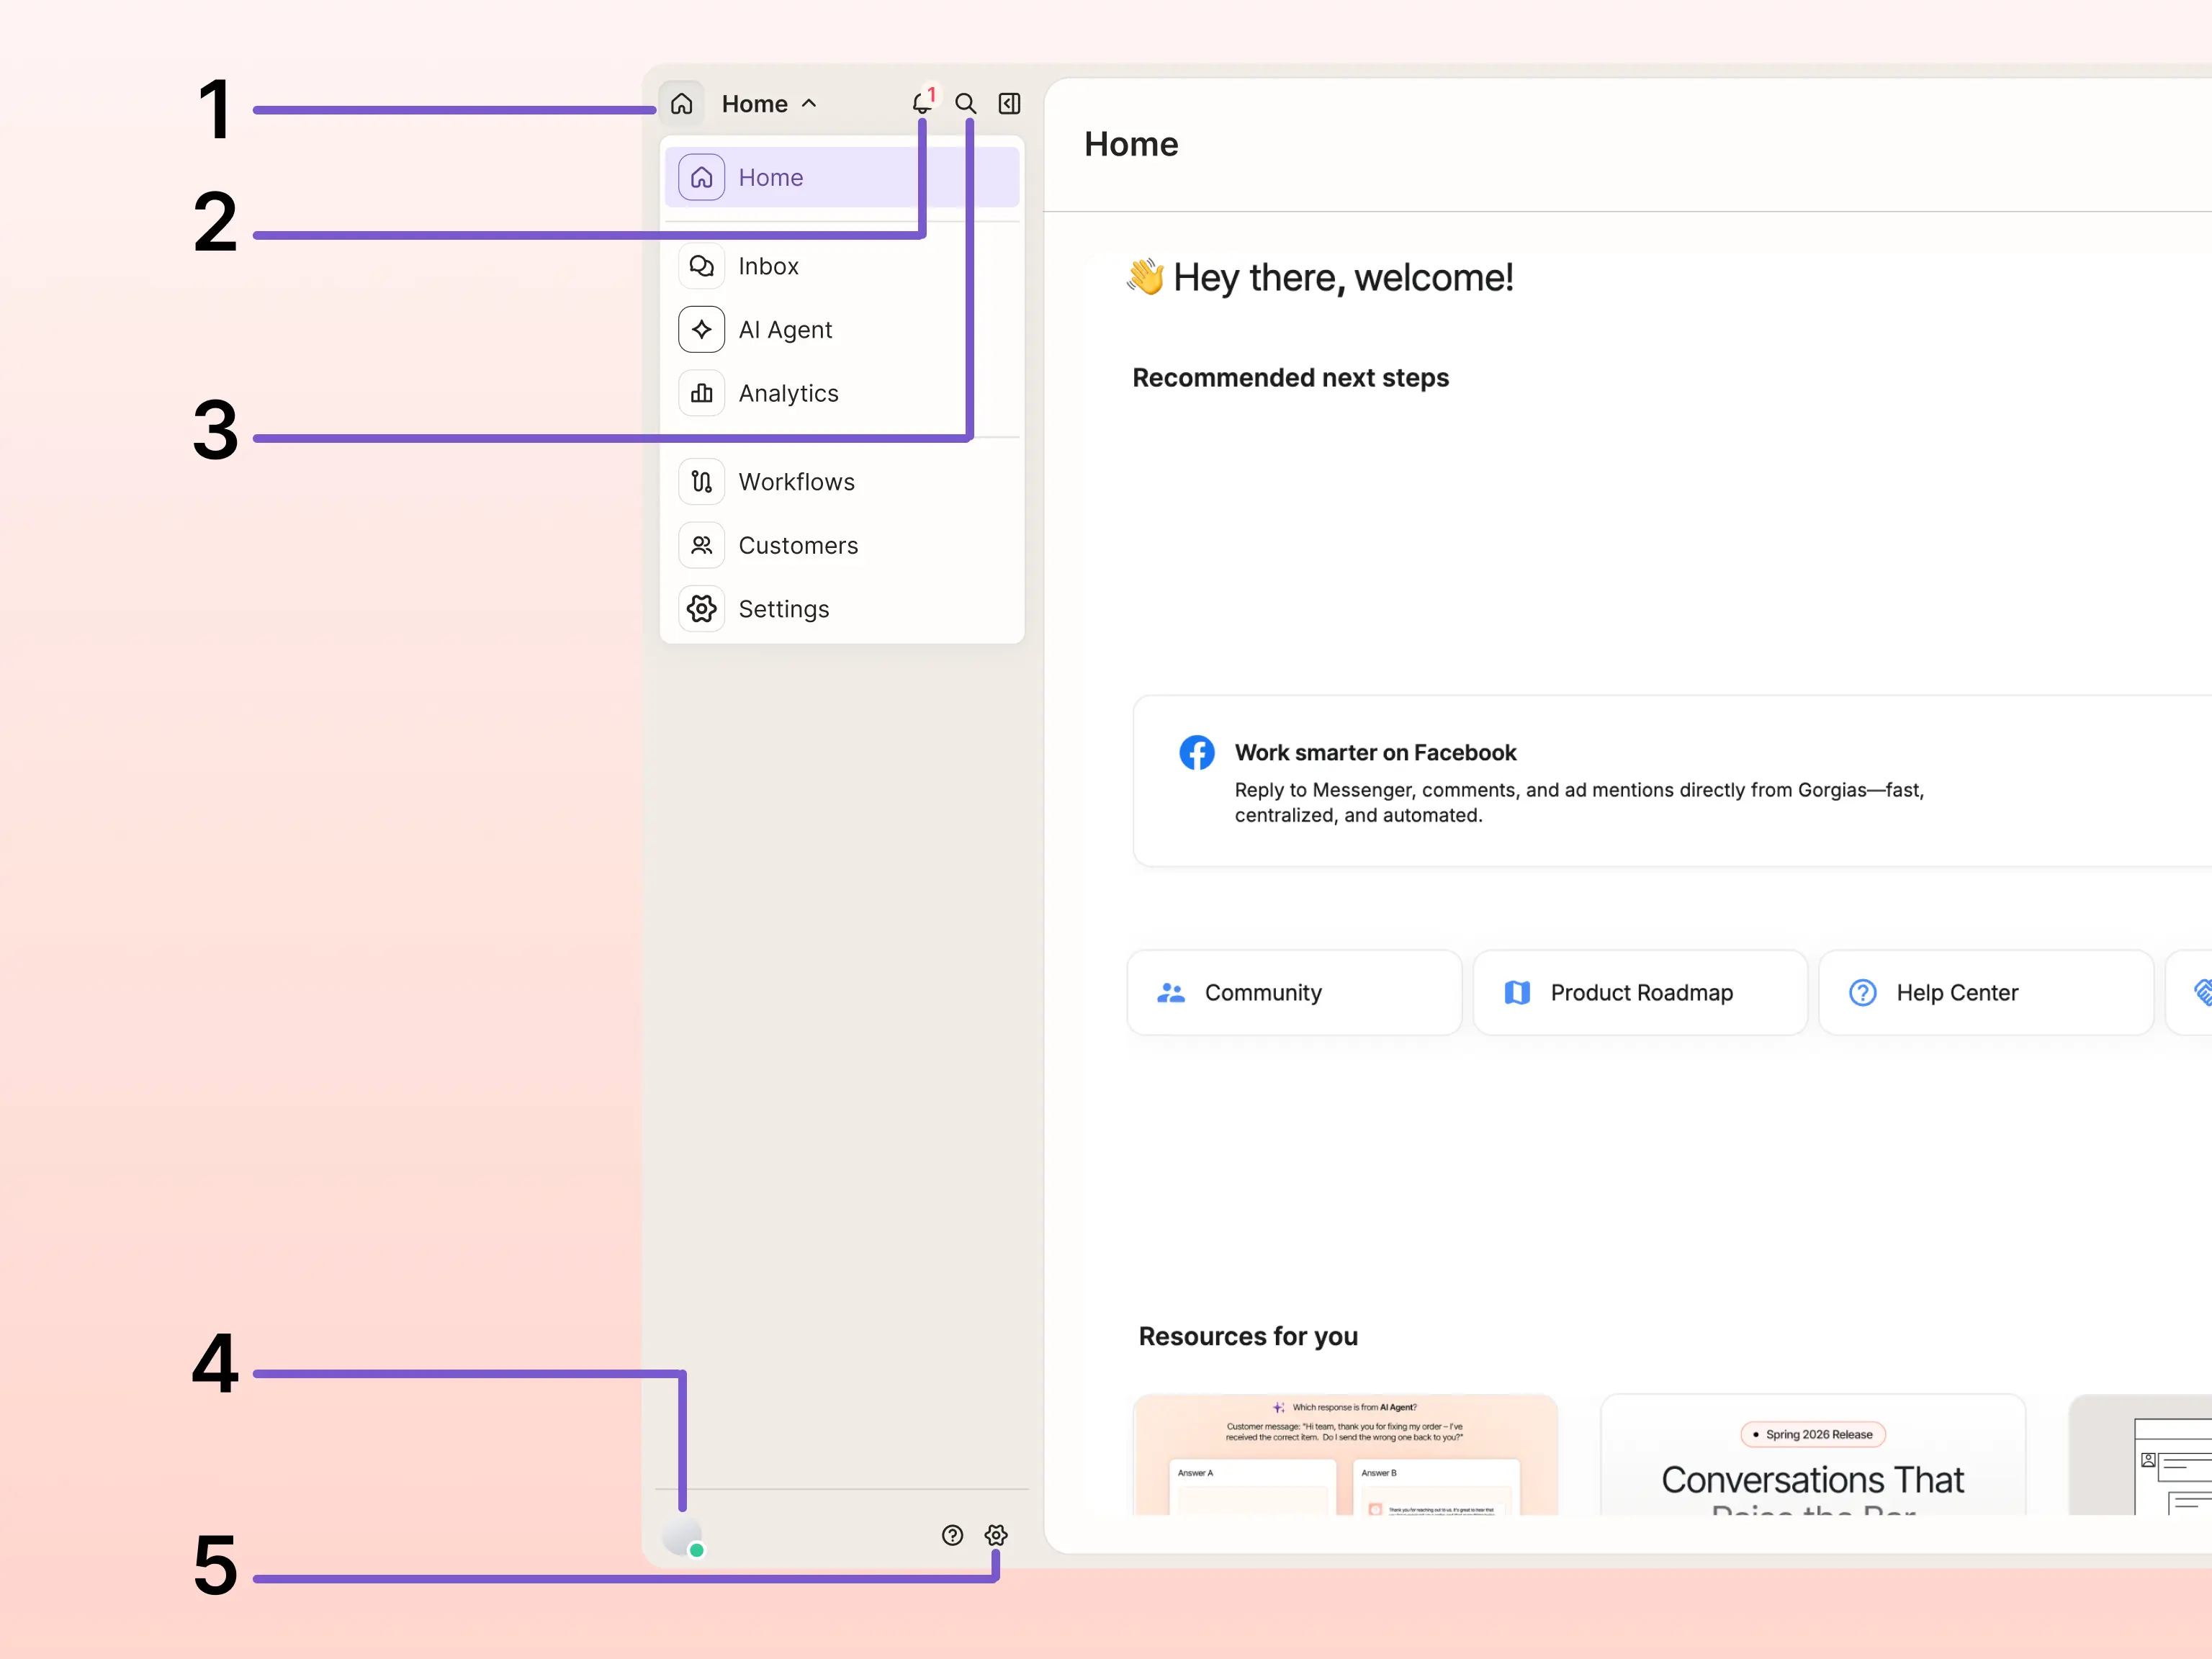Screen dimensions: 2212x1659
Task: Open the Work smarter on Facebook card
Action: [1672, 781]
